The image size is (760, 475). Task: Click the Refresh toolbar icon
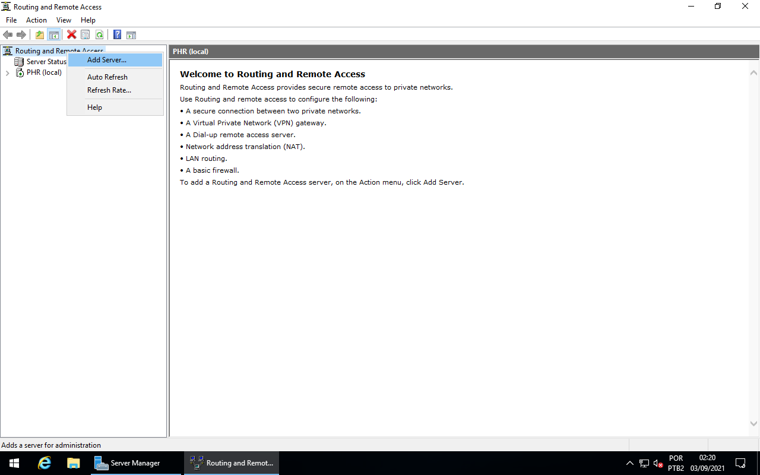(99, 34)
